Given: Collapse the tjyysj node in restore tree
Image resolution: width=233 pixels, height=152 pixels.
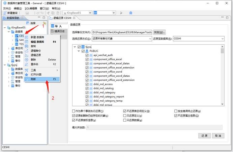Looking at the screenshot, I should click(75, 47).
